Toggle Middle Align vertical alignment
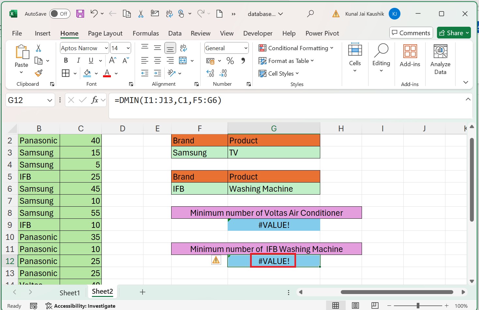Viewport: 479px width, 310px height. [157, 48]
